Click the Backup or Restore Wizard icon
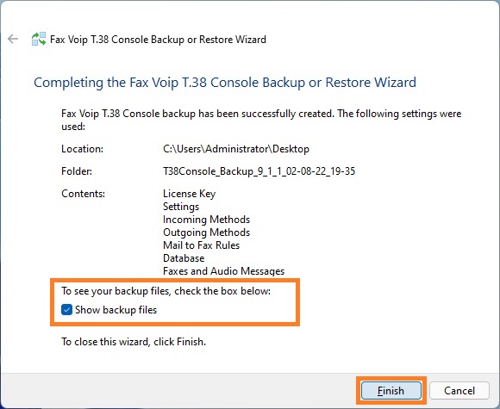500x409 pixels. click(x=39, y=40)
